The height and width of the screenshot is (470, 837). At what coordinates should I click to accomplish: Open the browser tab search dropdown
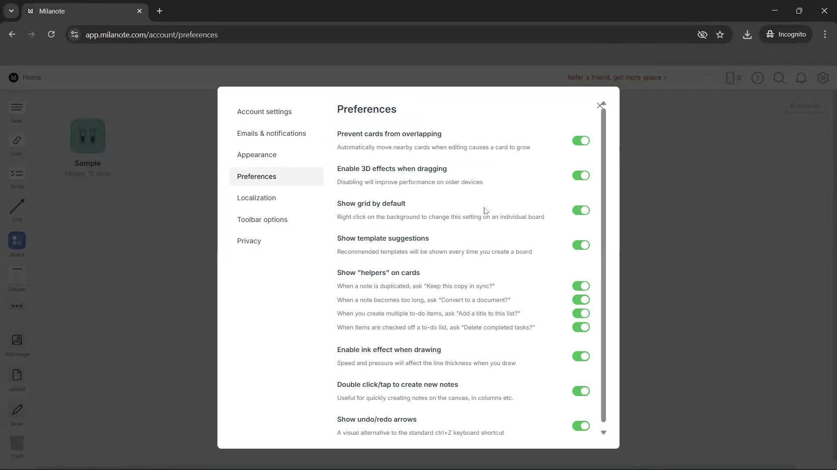point(11,11)
